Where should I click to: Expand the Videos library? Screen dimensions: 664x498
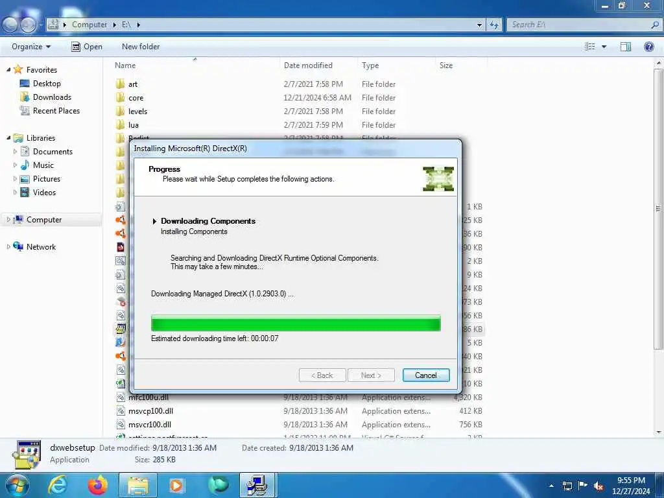(x=16, y=192)
